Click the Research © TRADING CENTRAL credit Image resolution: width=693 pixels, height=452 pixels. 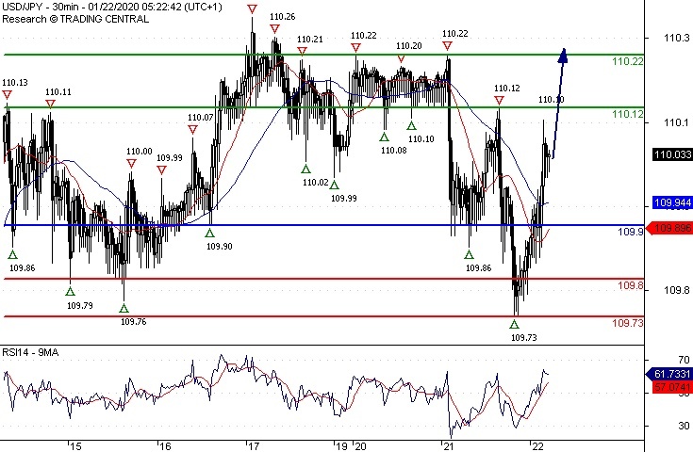75,19
